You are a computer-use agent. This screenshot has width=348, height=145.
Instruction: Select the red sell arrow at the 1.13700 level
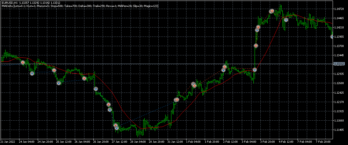pos(256,46)
